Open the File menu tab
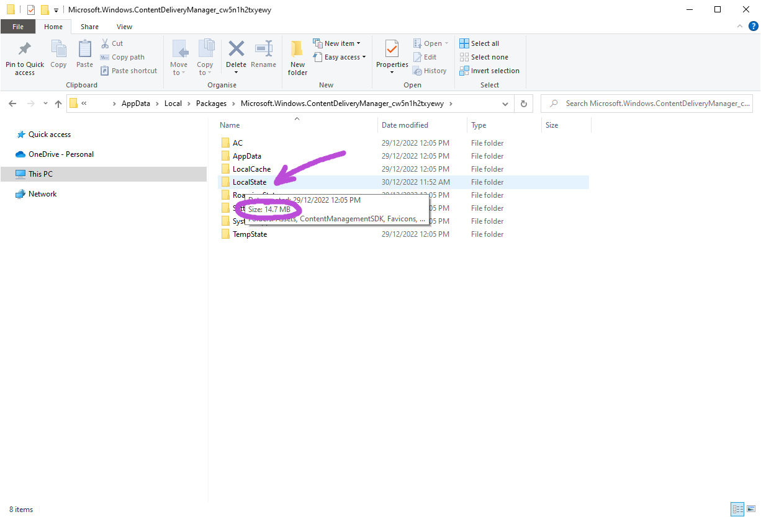Screen dimensions: 761x517 (18, 27)
